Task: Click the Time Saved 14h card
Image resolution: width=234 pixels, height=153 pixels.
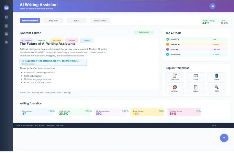Action: pyautogui.click(x=147, y=112)
